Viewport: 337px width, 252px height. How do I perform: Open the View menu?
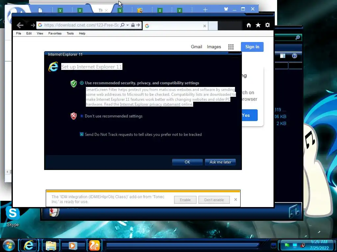click(40, 33)
